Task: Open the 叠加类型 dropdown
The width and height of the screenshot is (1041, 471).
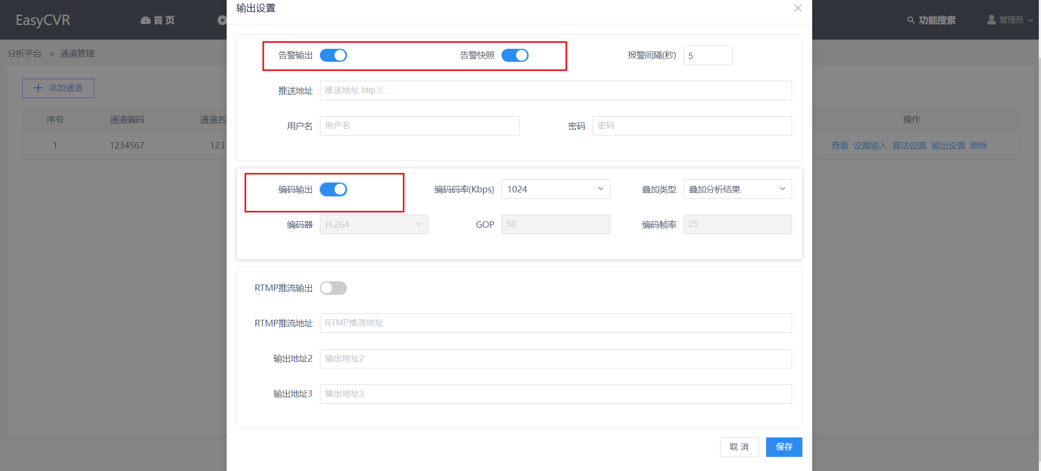Action: point(738,189)
